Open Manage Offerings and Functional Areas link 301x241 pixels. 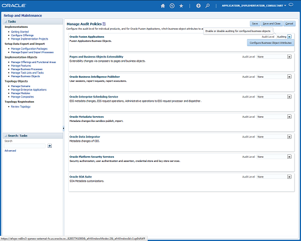pyautogui.click(x=33, y=62)
